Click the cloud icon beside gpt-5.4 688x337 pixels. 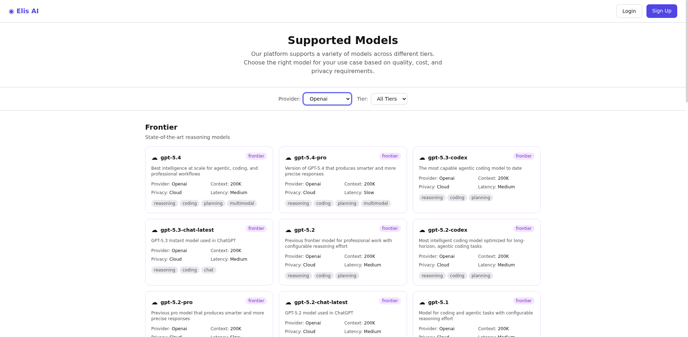[x=154, y=158]
